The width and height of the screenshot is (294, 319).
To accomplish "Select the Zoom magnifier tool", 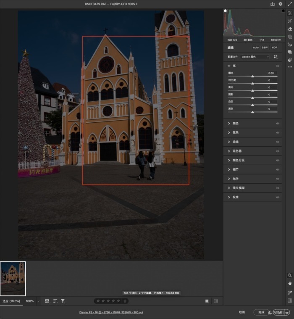I will 290,275.
